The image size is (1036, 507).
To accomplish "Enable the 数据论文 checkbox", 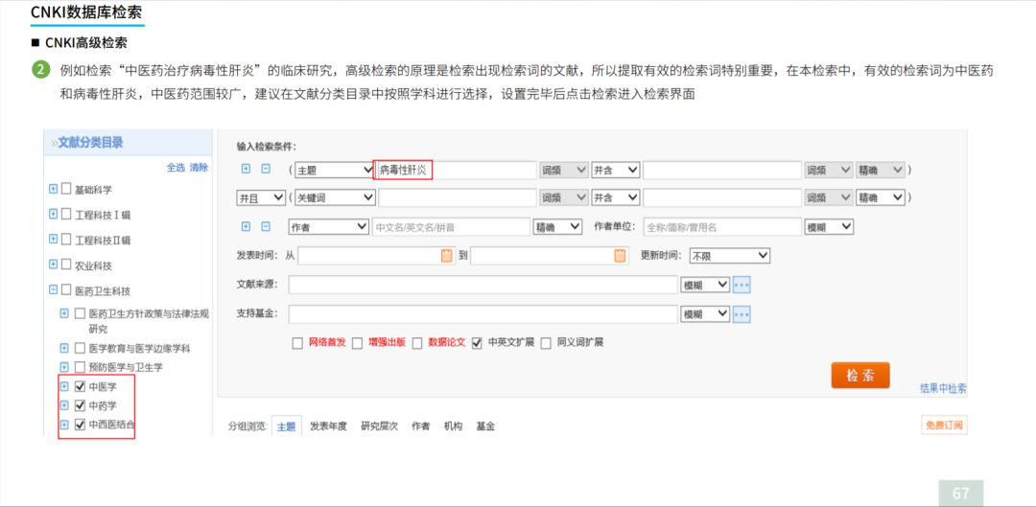I will [x=417, y=343].
